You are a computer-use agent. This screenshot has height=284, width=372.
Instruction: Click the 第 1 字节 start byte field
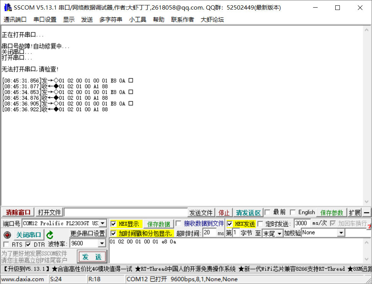tap(236, 232)
